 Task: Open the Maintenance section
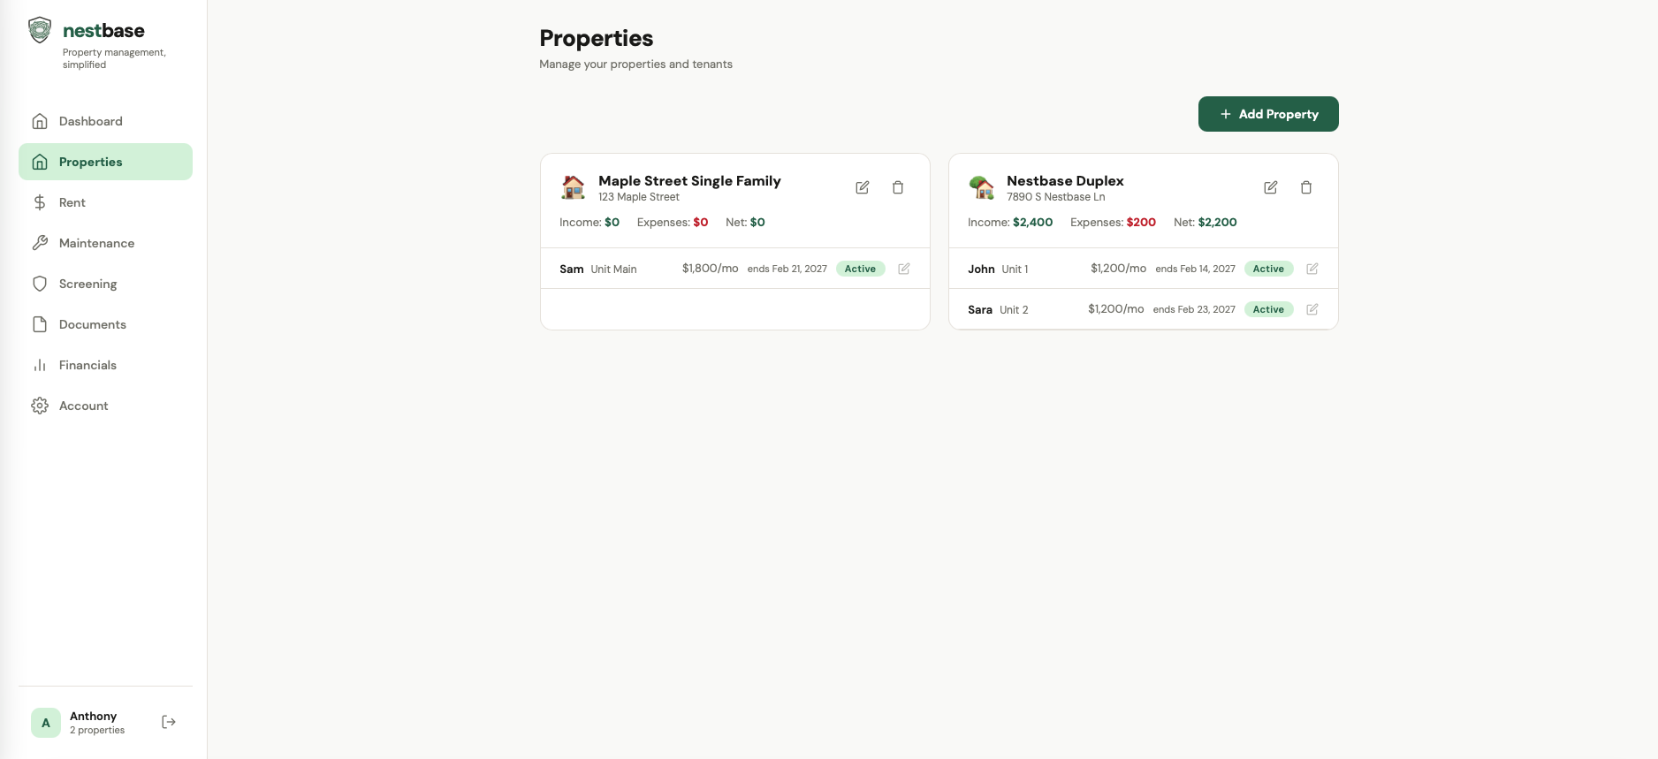[96, 243]
